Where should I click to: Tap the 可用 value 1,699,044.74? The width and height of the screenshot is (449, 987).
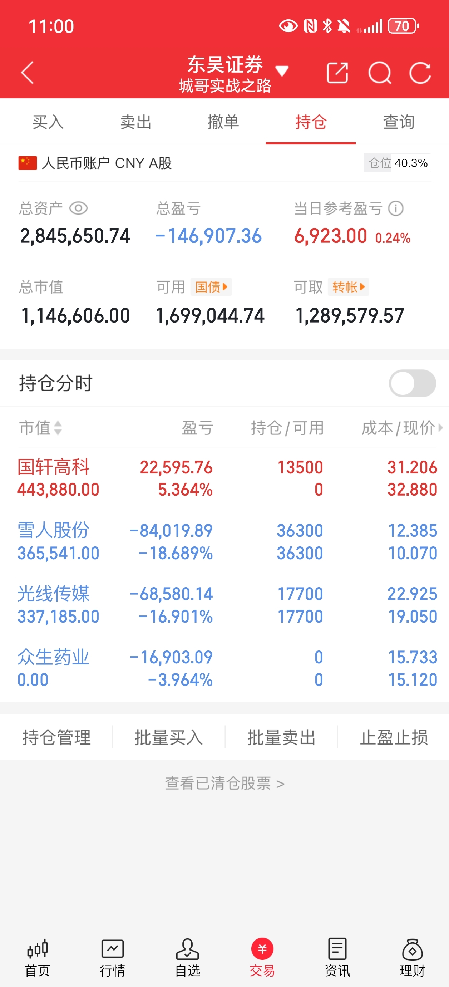click(210, 315)
